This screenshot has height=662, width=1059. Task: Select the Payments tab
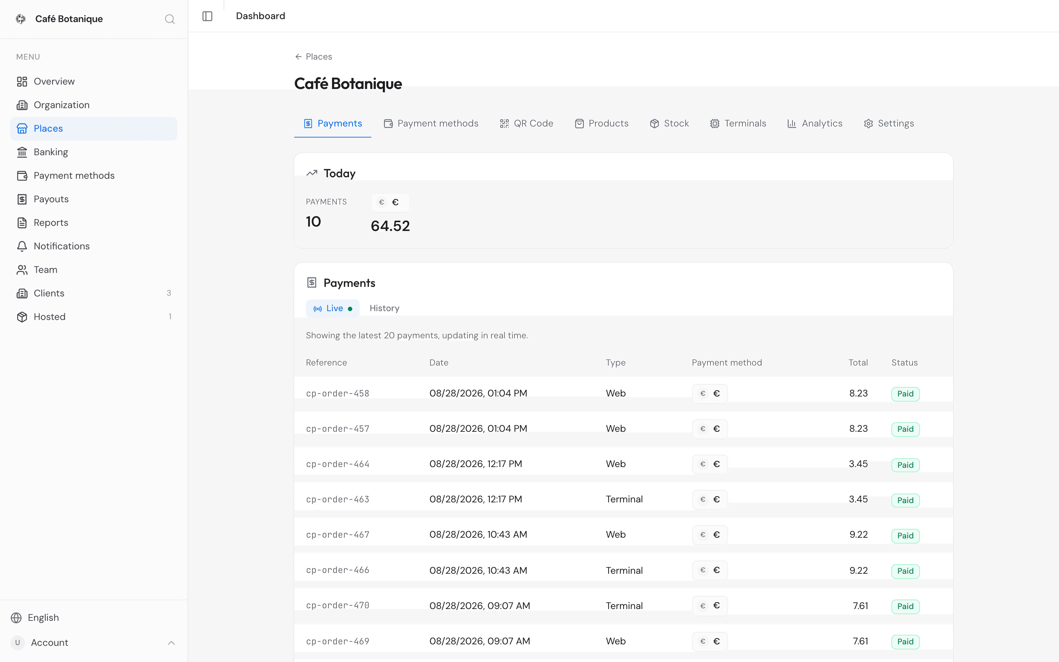coord(333,124)
